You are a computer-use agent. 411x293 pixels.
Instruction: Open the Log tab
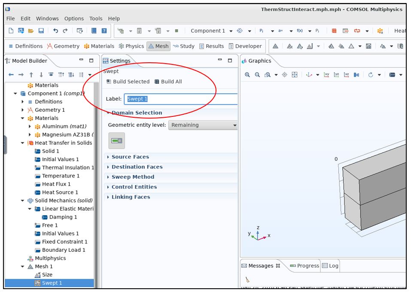point(330,266)
